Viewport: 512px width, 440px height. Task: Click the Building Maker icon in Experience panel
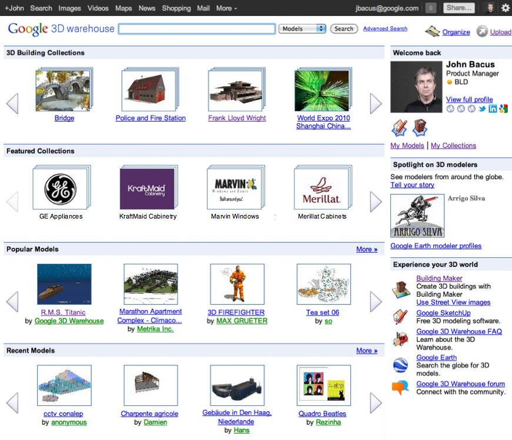click(401, 290)
